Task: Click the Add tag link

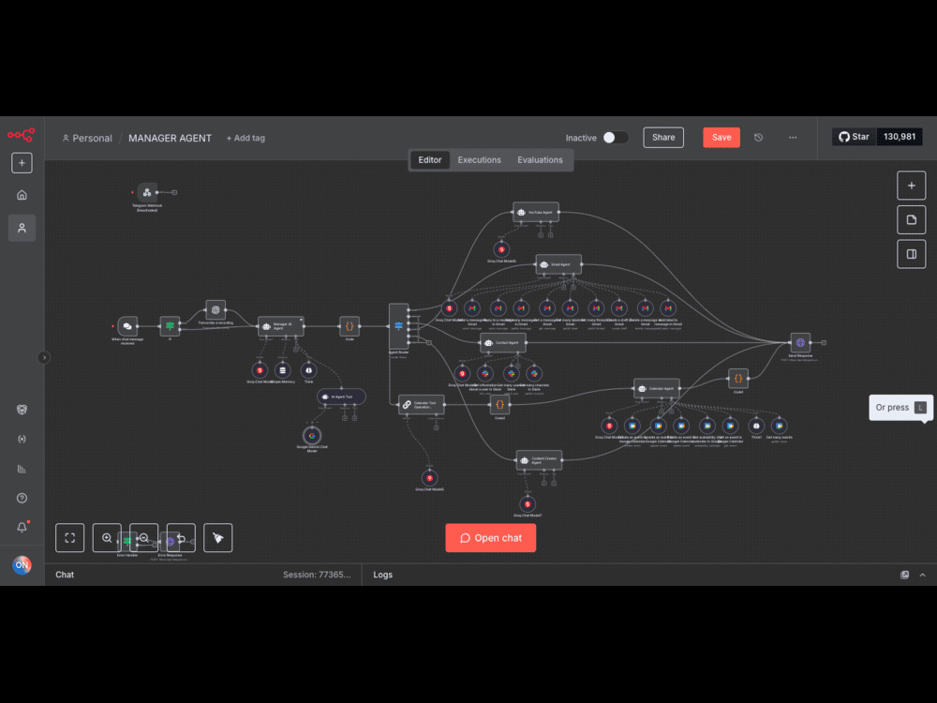Action: click(x=245, y=138)
